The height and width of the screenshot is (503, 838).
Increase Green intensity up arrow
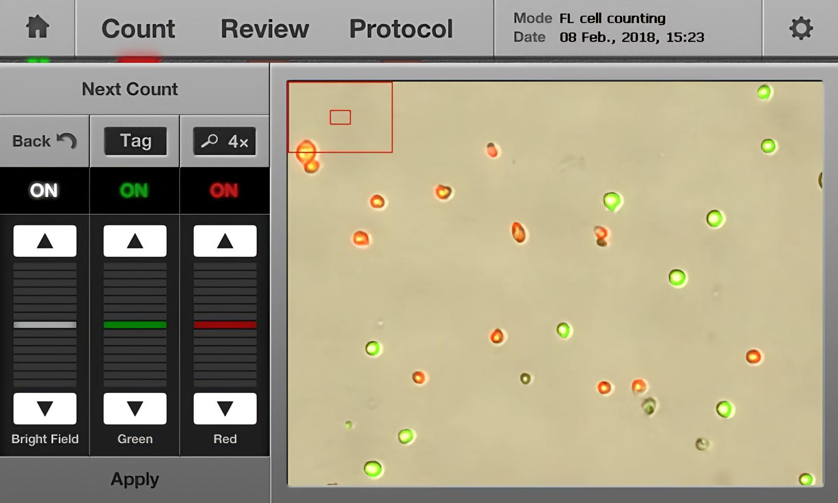pyautogui.click(x=135, y=241)
